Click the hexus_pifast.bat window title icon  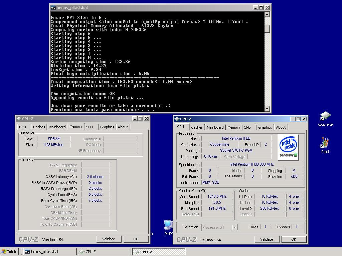[53, 8]
